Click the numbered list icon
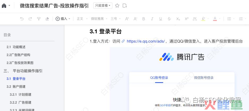 pos(241,19)
